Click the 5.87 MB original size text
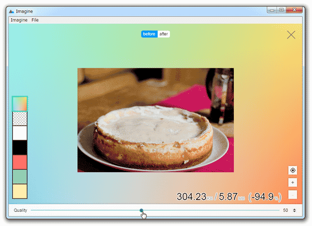This screenshot has height=226, width=312. click(232, 197)
